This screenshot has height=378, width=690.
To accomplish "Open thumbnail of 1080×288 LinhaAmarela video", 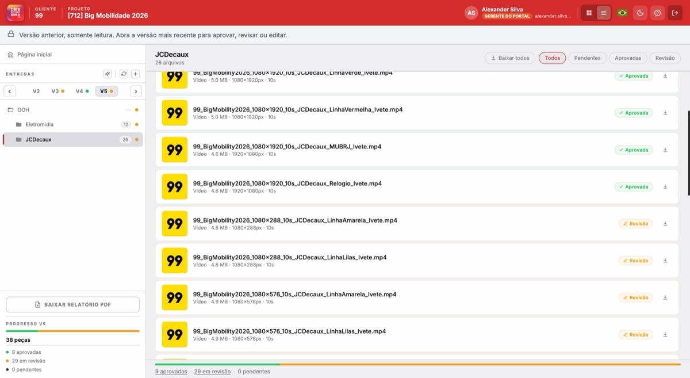I will pos(175,224).
